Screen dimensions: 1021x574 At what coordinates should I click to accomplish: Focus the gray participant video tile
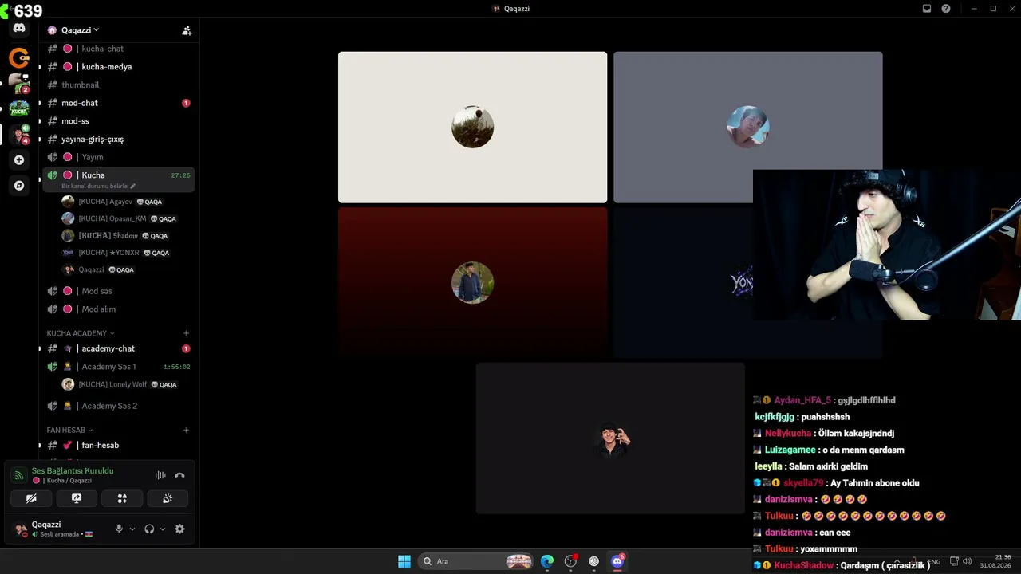748,128
